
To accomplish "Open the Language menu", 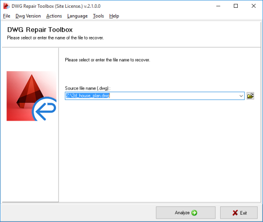I will [77, 16].
